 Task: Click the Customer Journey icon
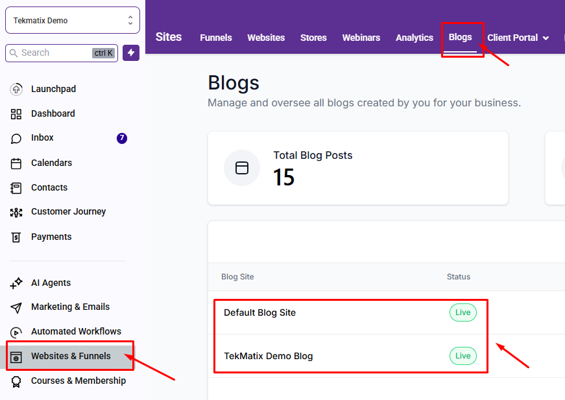[x=16, y=213]
